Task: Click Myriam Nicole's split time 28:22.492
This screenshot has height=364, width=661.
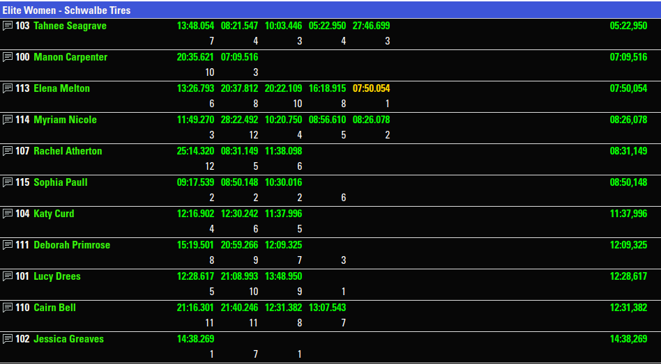Action: pos(239,120)
